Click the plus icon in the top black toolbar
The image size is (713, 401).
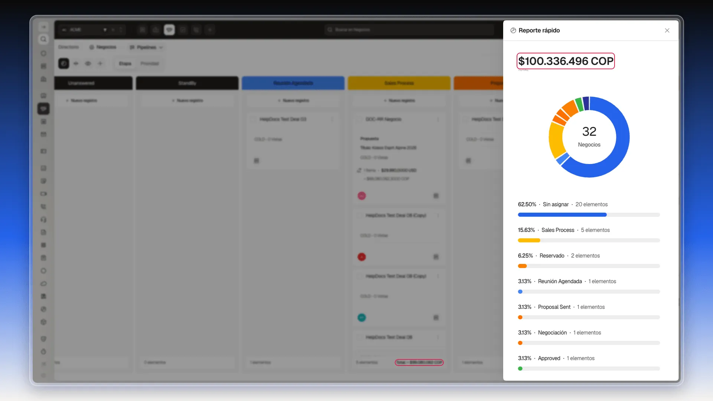210,30
